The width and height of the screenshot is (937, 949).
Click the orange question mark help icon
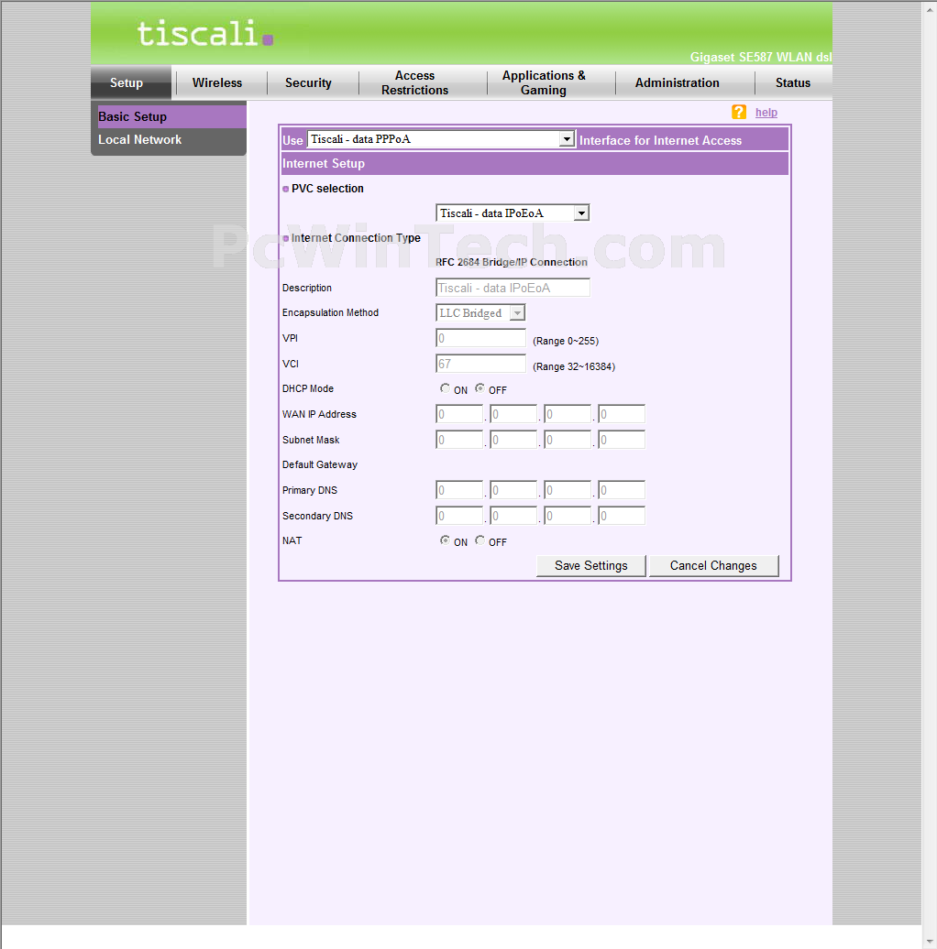[738, 112]
